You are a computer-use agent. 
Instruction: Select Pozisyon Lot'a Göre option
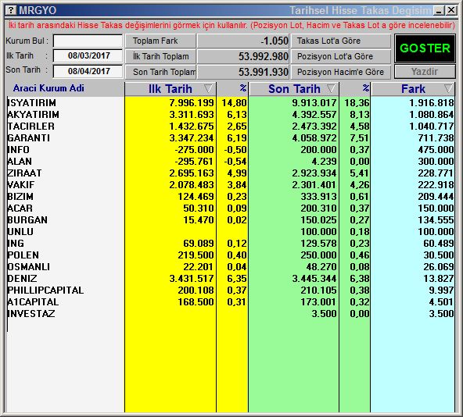tap(341, 56)
